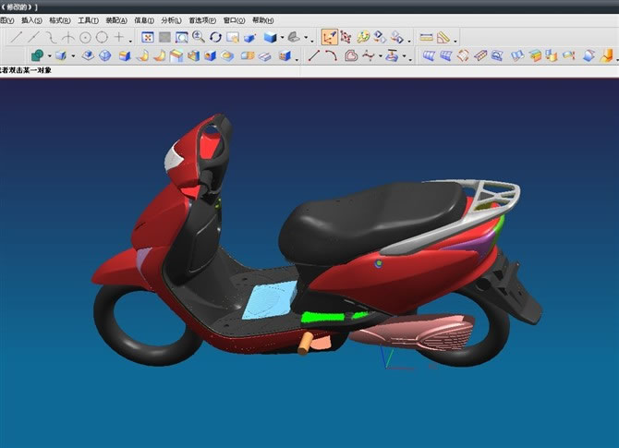
Task: Select the Zoom magnifier tool
Action: coord(199,38)
